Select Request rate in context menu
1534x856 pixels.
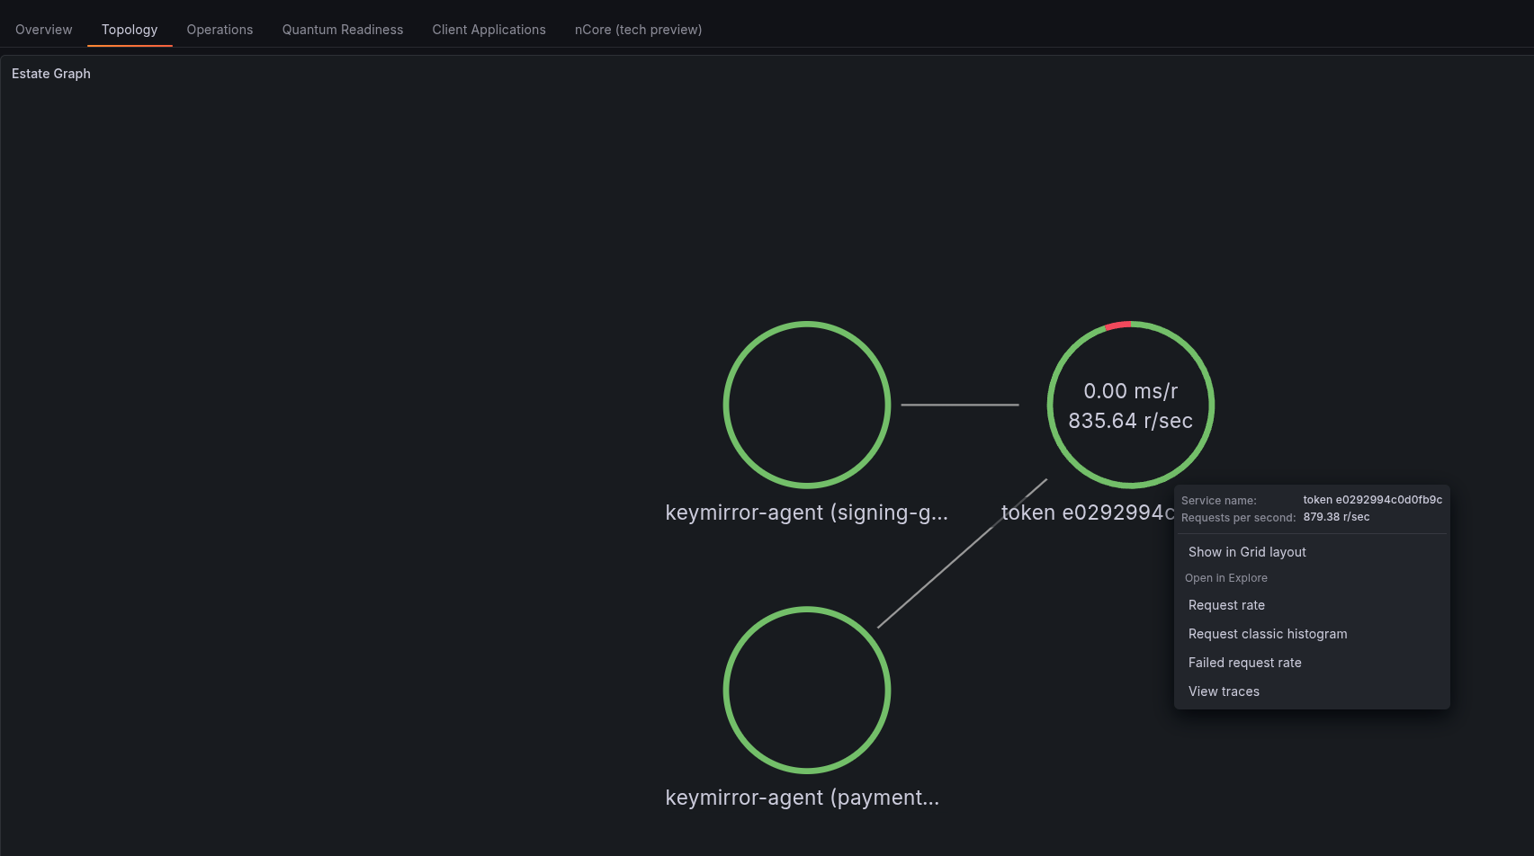coord(1312,605)
